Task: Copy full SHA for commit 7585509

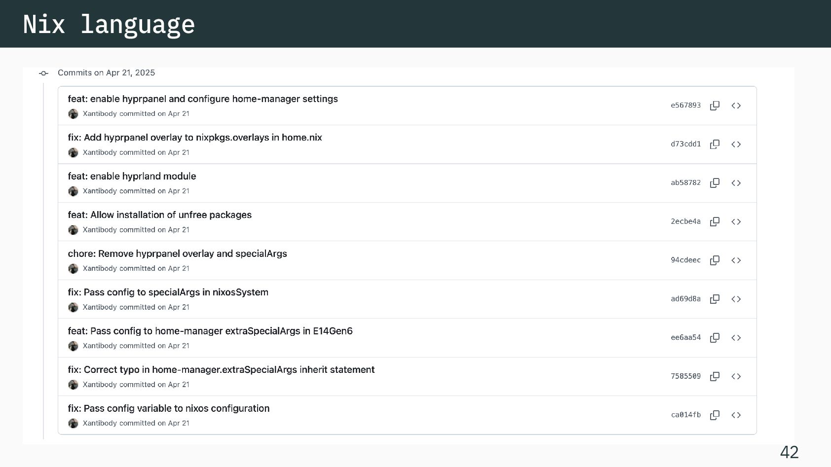Action: pos(715,376)
